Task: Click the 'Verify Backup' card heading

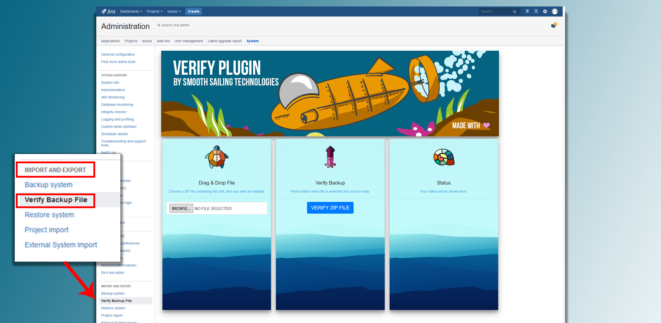Action: tap(330, 183)
